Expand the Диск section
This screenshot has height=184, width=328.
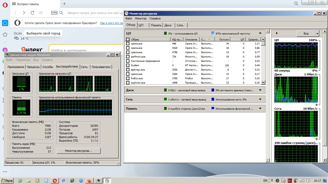[260, 90]
